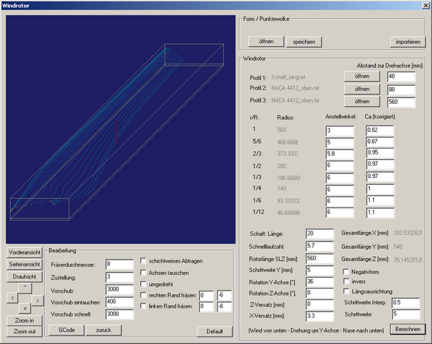The height and width of the screenshot is (344, 432).
Task: Pan the view up with the ^ arrow
Action: pyautogui.click(x=25, y=287)
